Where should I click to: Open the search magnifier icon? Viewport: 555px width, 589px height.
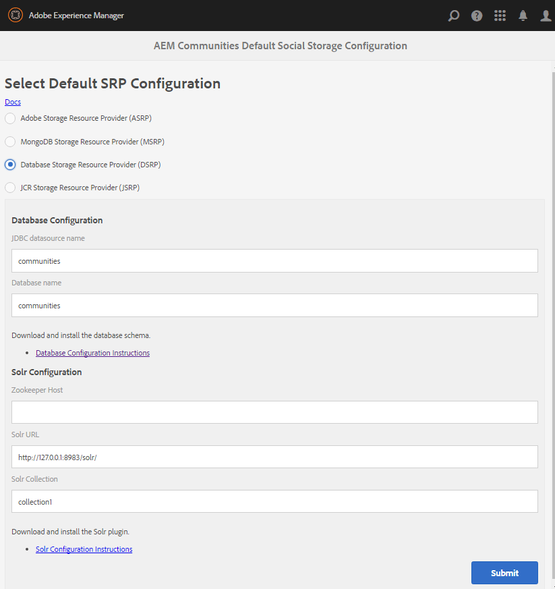[454, 16]
